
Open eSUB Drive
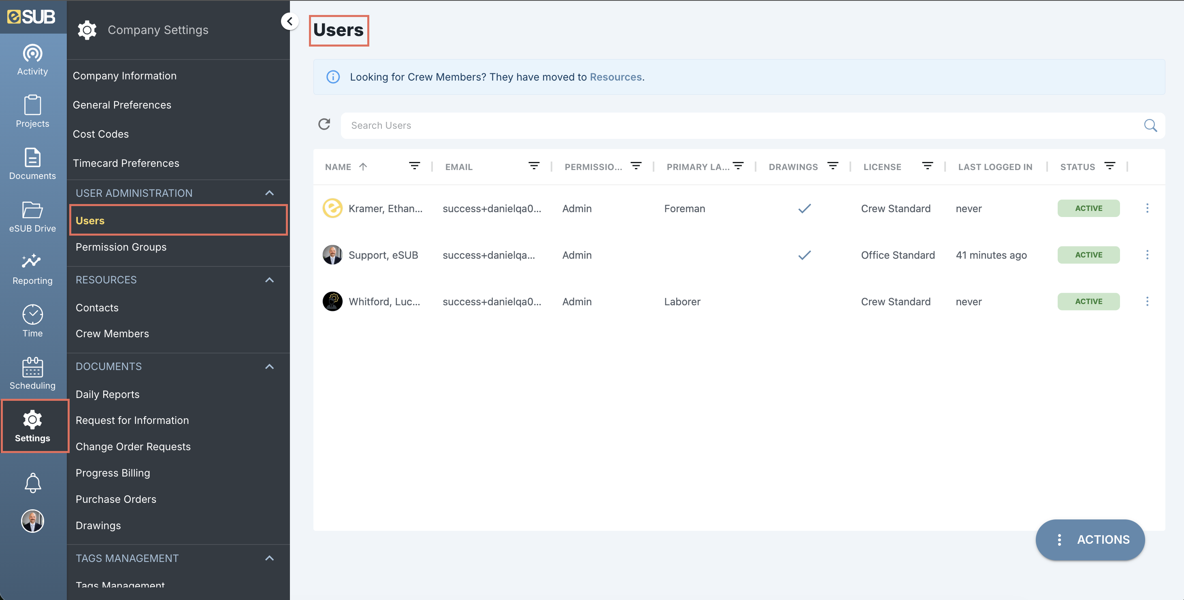(33, 216)
